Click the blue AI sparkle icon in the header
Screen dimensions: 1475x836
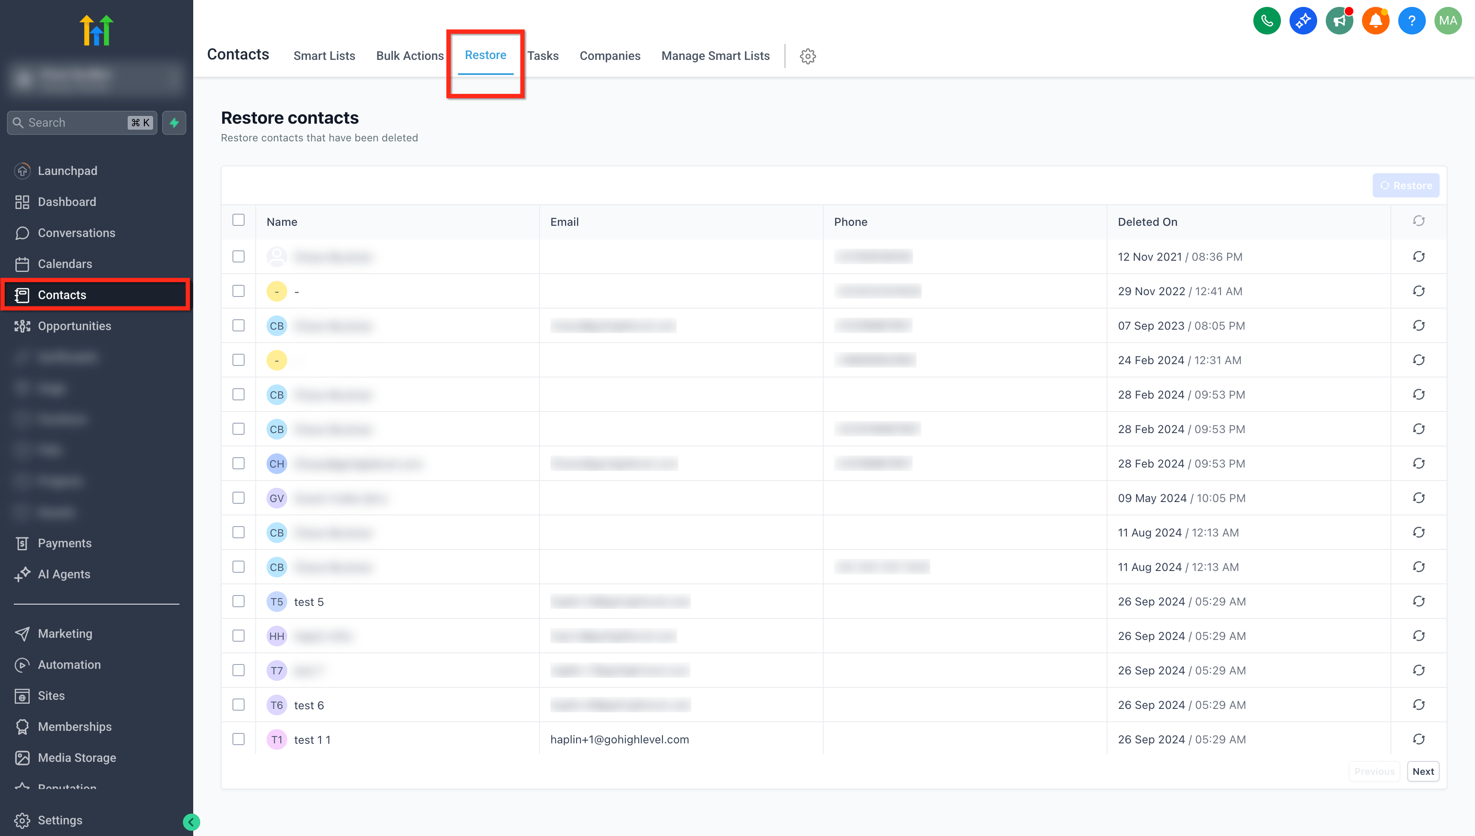tap(1302, 21)
